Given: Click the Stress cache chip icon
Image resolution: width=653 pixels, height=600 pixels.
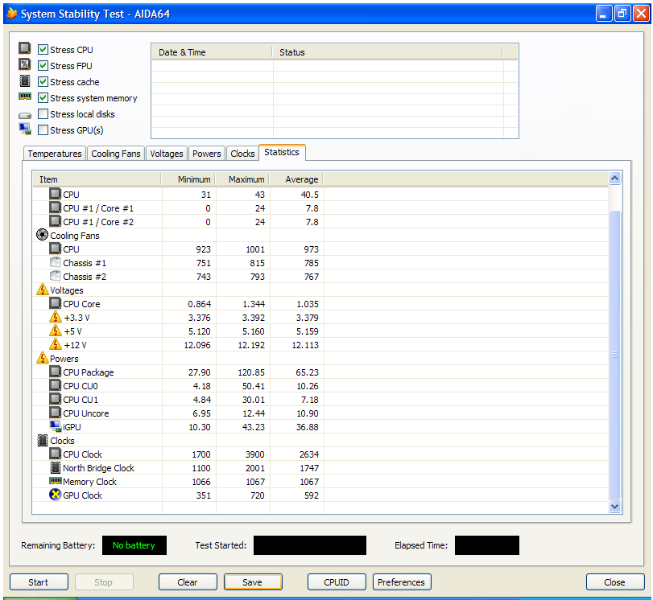Looking at the screenshot, I should [25, 80].
